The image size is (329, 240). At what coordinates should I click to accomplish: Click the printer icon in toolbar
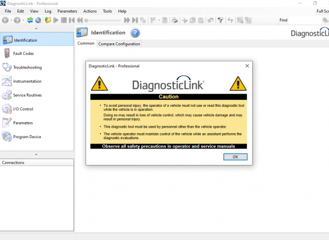tap(174, 20)
